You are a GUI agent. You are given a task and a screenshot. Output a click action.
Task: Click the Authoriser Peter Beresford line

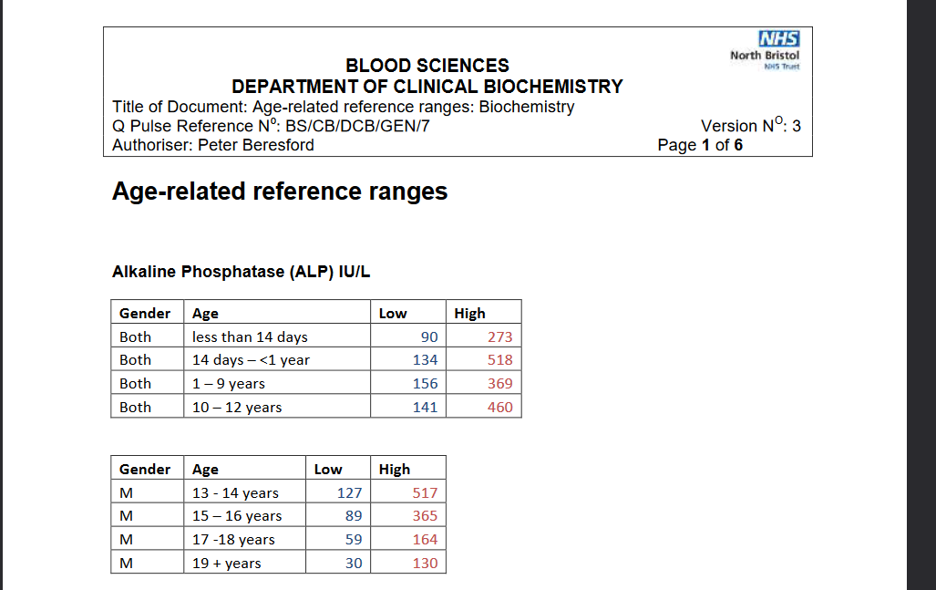[x=212, y=145]
